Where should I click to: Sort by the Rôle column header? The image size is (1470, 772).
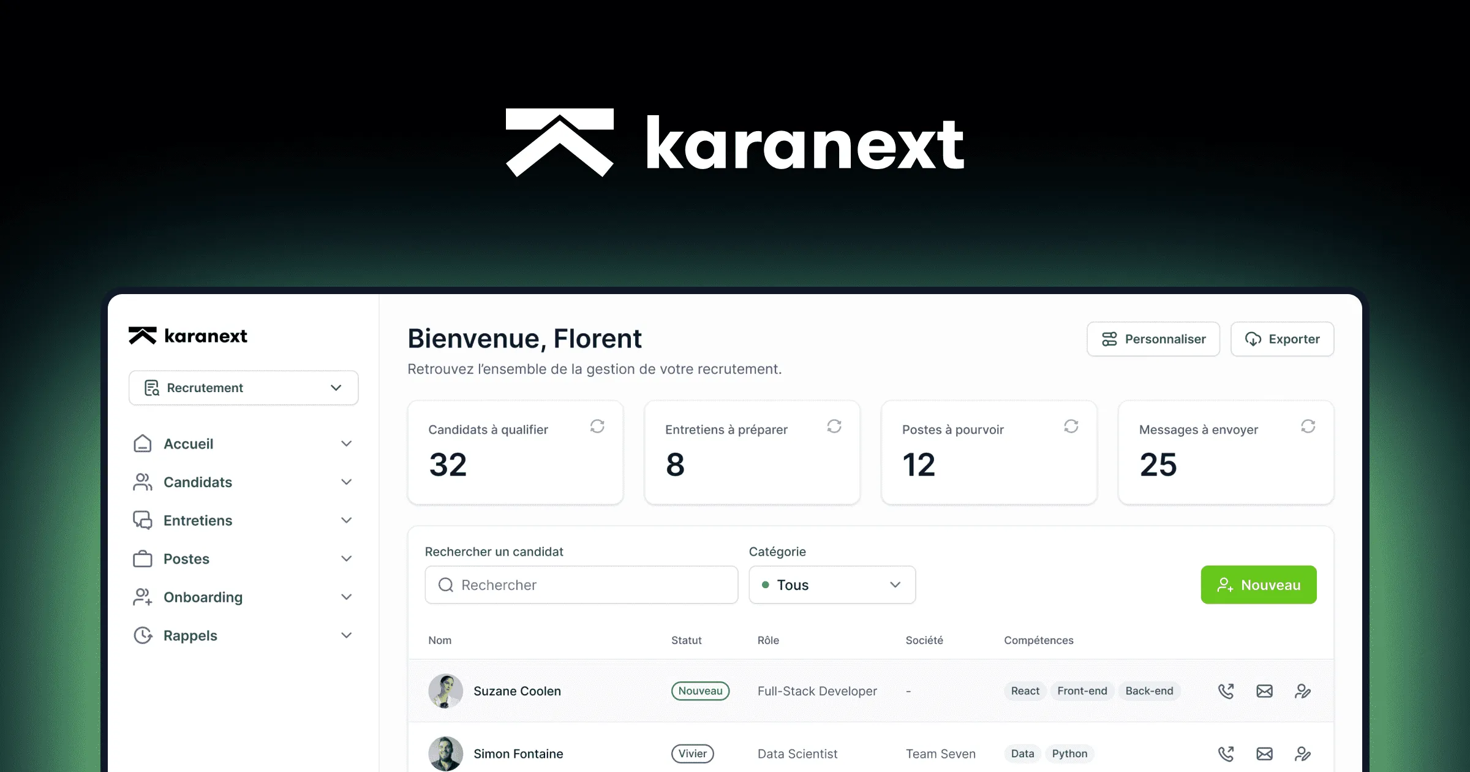point(768,640)
